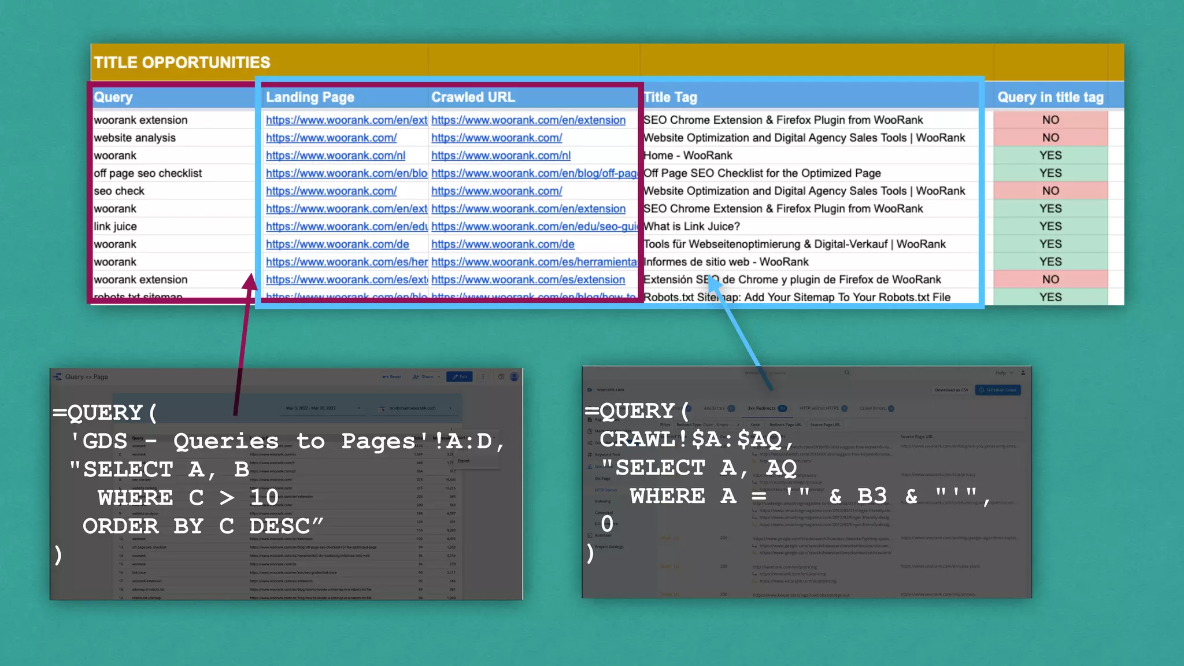The height and width of the screenshot is (666, 1184).
Task: Open the woorank.com/de crawled URL link
Action: click(x=502, y=244)
